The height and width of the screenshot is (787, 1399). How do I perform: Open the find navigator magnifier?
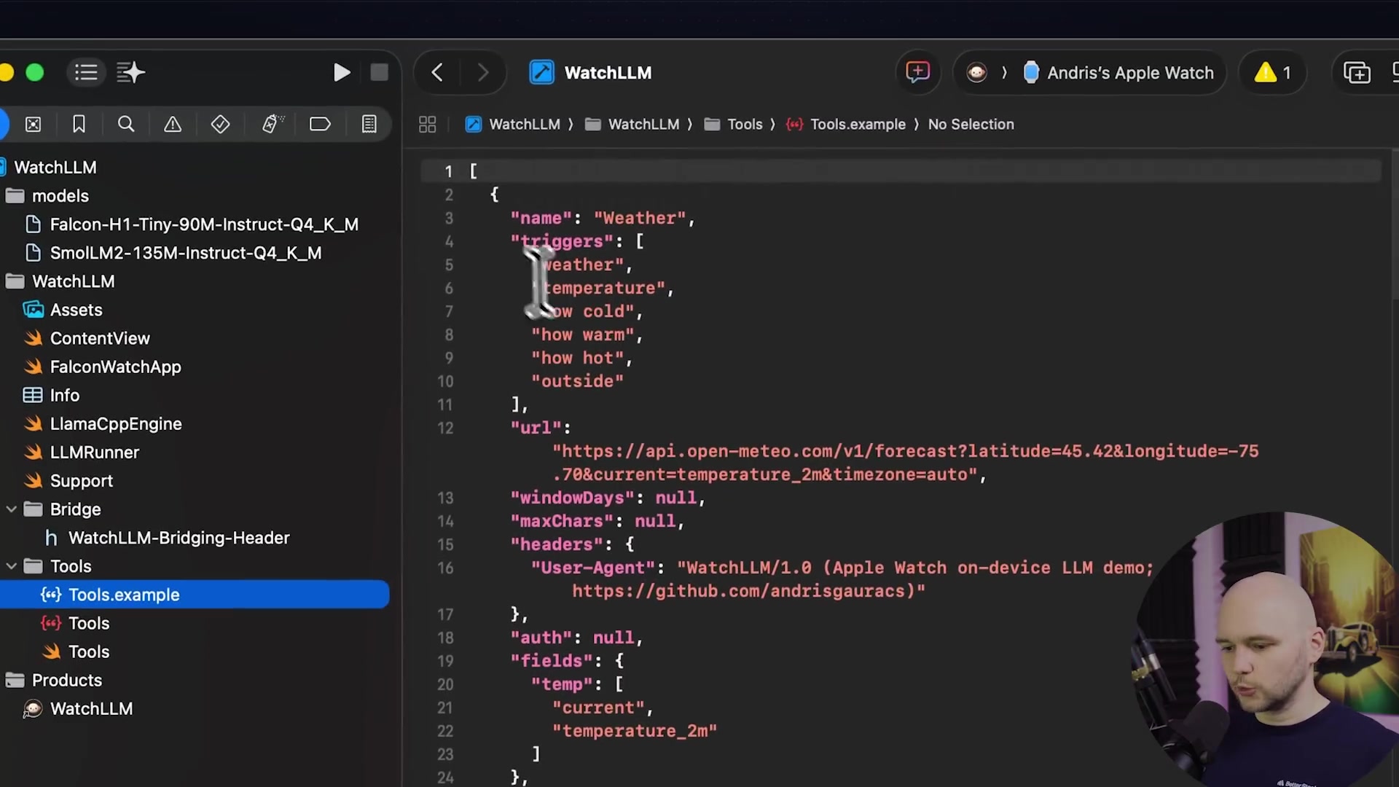[x=126, y=125]
